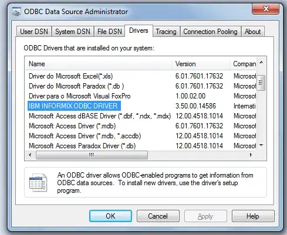Viewport: 287px width, 235px height.
Task: Open Help for this dialog
Action: 253,216
